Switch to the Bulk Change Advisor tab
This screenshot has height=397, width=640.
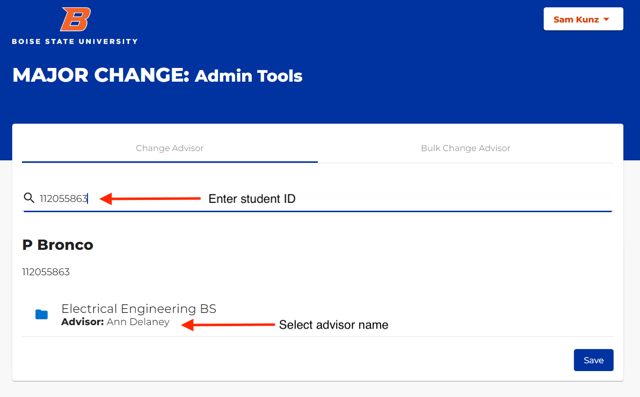[465, 148]
